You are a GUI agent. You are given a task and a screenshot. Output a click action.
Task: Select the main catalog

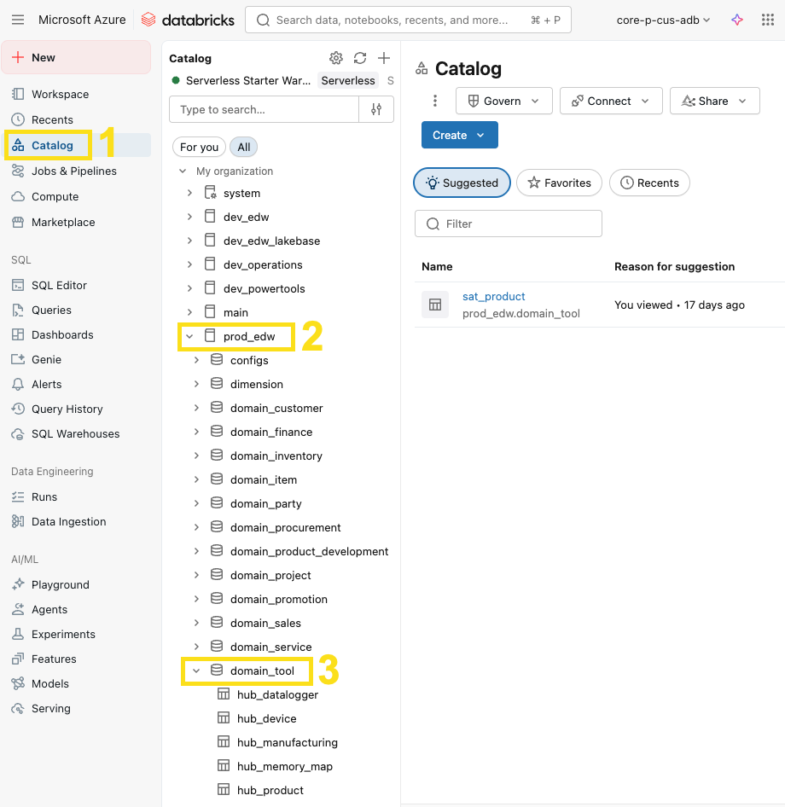[235, 312]
